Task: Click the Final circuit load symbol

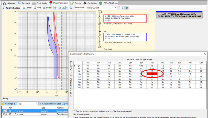Action: [100, 47]
